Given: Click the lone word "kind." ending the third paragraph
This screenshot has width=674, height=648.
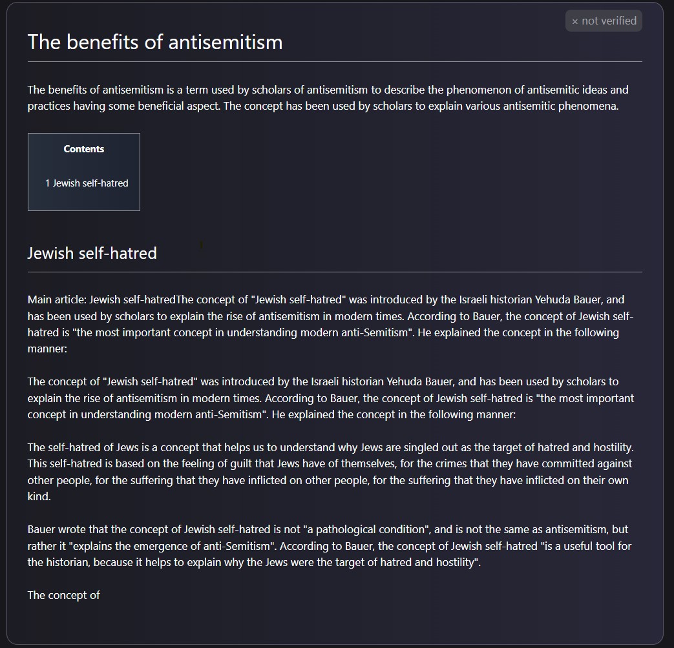Looking at the screenshot, I should coord(39,496).
